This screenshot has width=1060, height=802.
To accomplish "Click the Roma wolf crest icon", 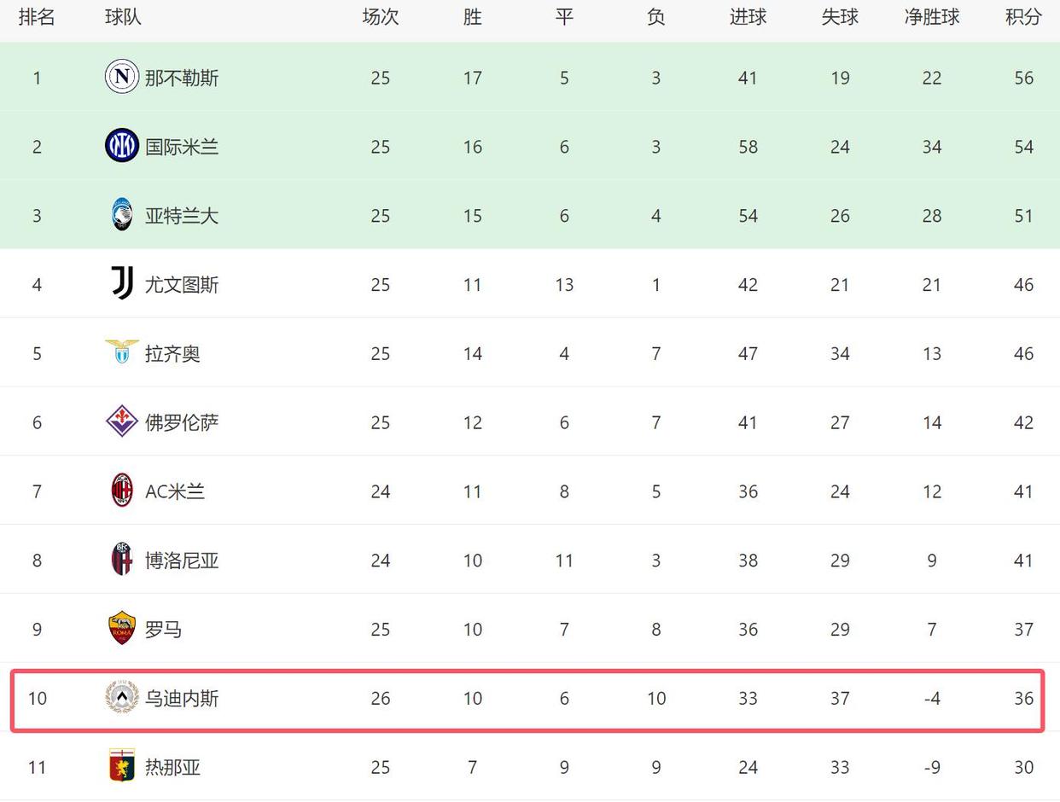I will click(x=122, y=629).
